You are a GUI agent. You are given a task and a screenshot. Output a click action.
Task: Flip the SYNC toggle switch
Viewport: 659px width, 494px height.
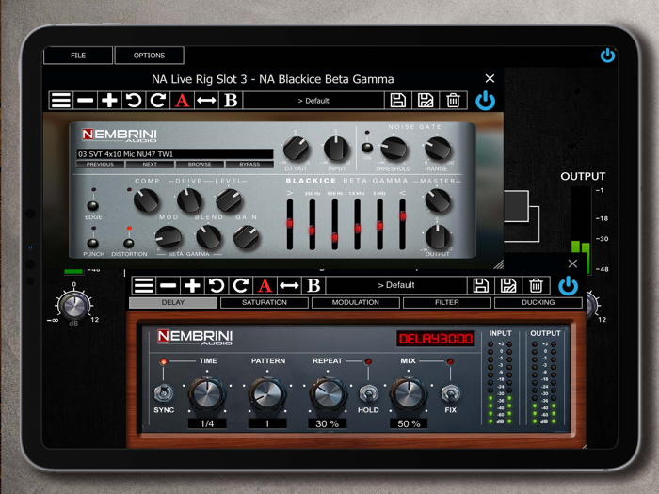(164, 393)
